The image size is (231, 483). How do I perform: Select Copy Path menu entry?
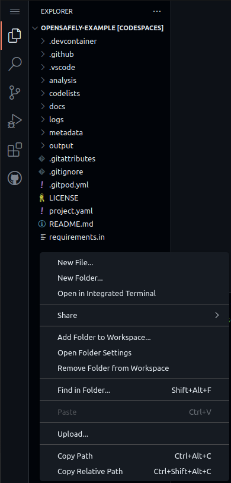click(134, 456)
